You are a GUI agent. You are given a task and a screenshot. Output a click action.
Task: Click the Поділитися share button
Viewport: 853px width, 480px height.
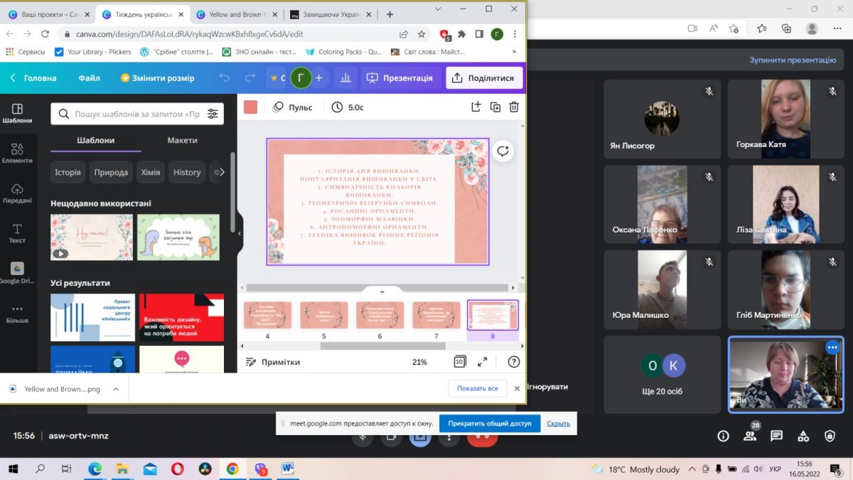[483, 78]
